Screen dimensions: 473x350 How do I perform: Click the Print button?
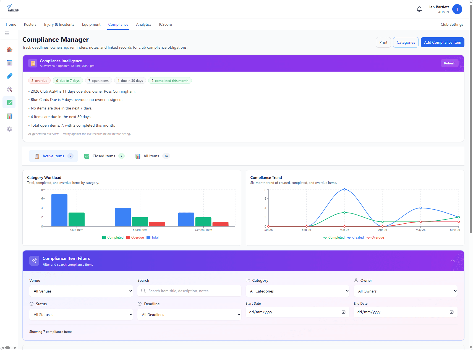click(383, 42)
